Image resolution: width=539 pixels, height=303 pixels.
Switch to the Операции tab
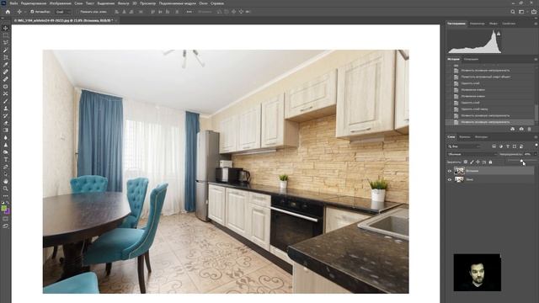coord(471,60)
